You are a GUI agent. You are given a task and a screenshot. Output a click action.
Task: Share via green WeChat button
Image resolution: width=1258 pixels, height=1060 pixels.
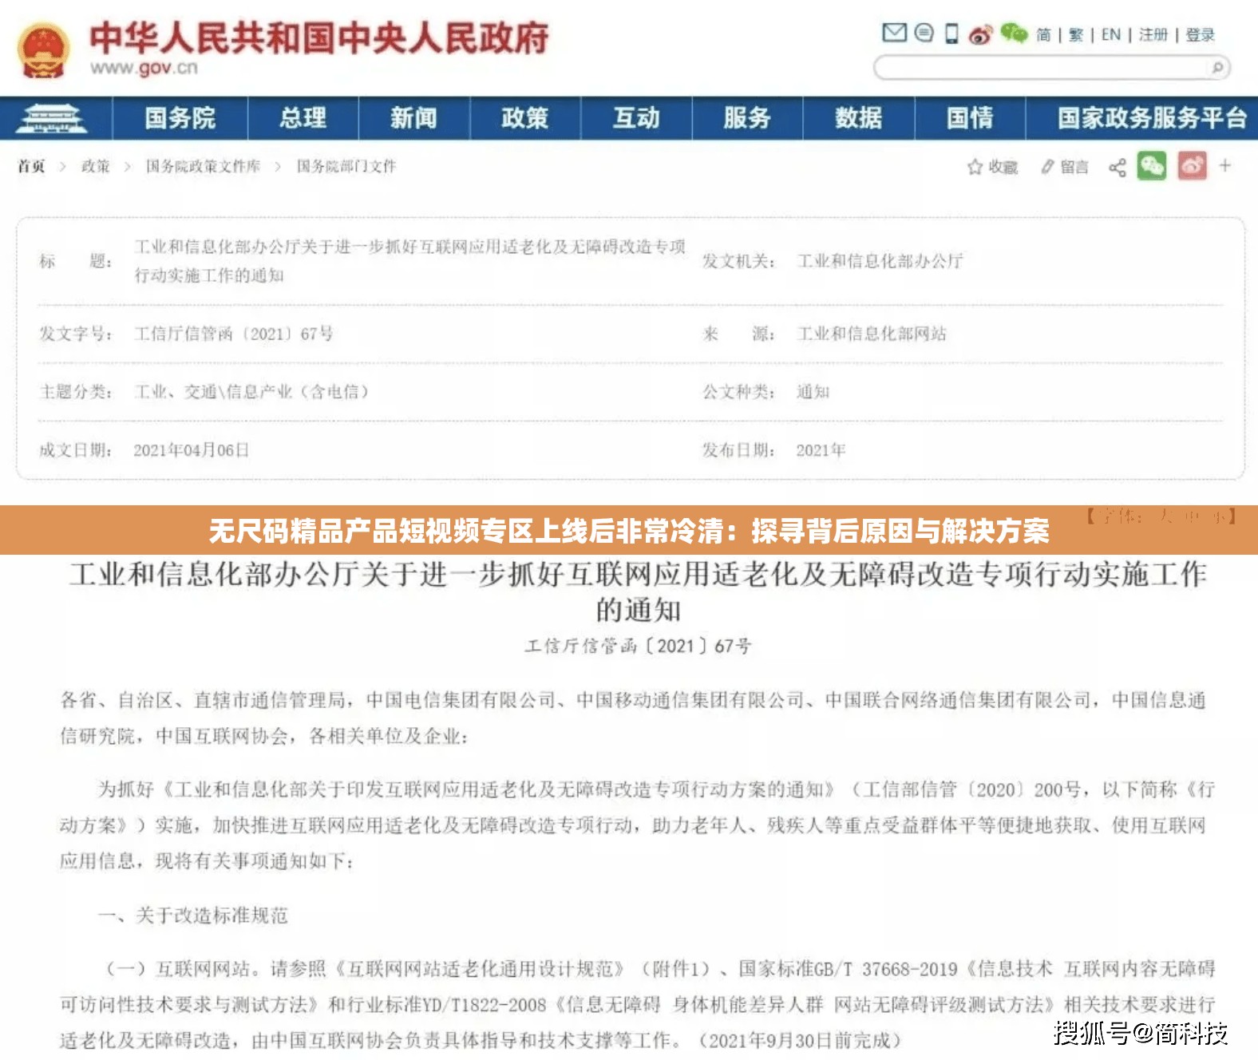[x=1152, y=166]
